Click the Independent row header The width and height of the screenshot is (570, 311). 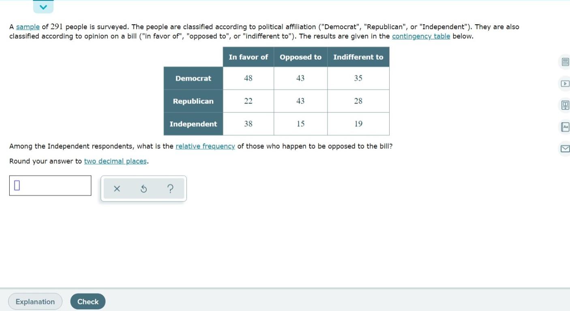tap(193, 124)
